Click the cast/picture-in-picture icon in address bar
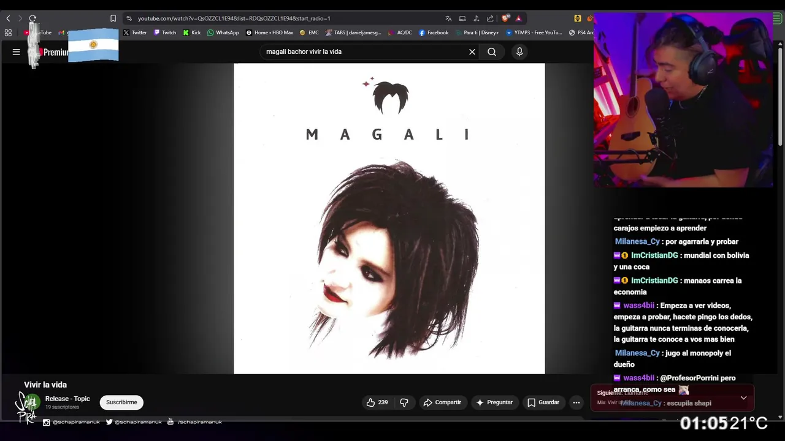Screen dimensions: 785x441 [x=462, y=18]
